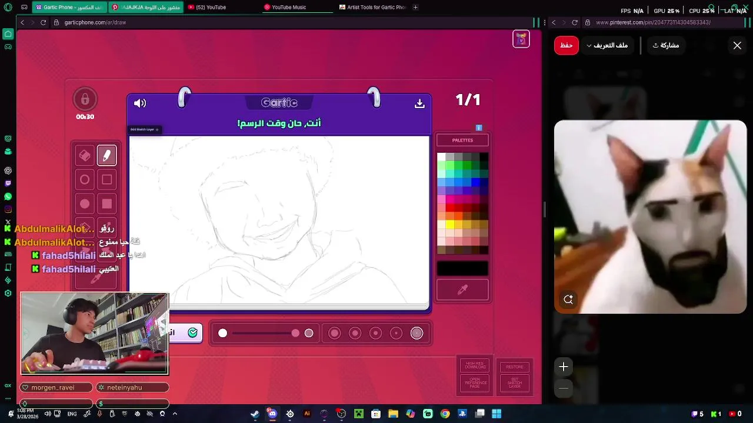Open Google Chrome from the taskbar
This screenshot has height=423, width=753.
(x=445, y=414)
